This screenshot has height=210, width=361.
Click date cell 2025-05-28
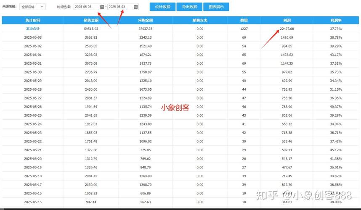pos(33,89)
